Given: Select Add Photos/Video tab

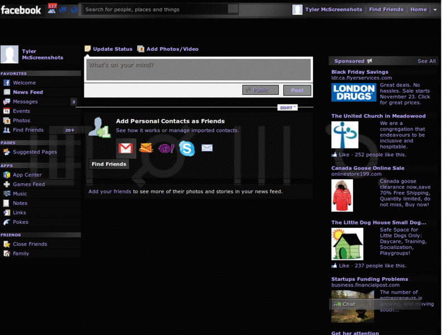Looking at the screenshot, I should pos(168,49).
